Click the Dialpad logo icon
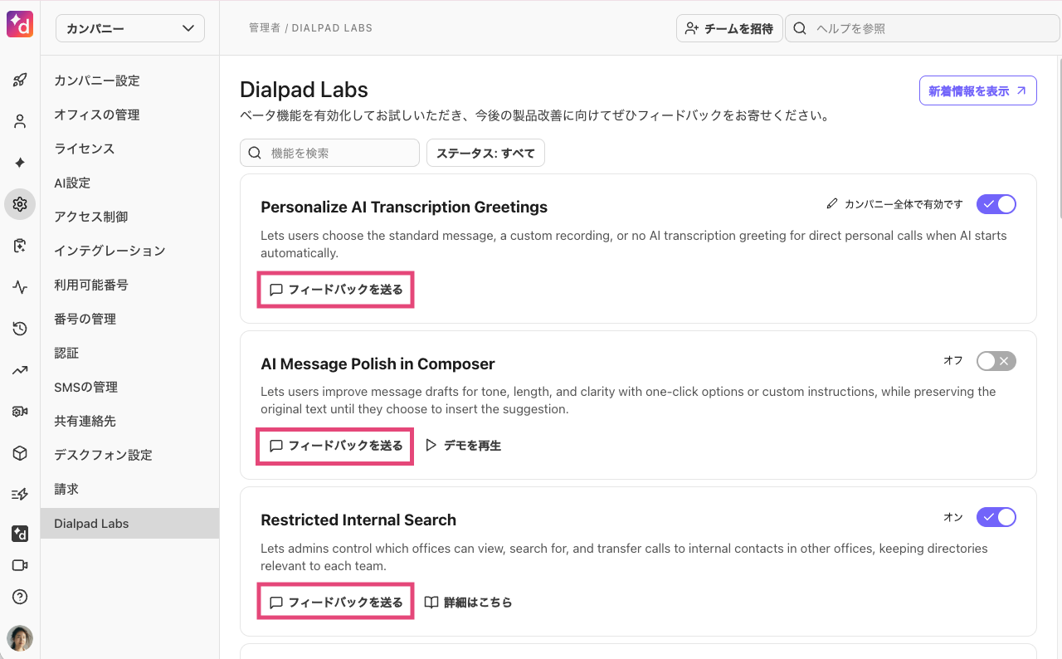This screenshot has height=659, width=1062. point(20,25)
